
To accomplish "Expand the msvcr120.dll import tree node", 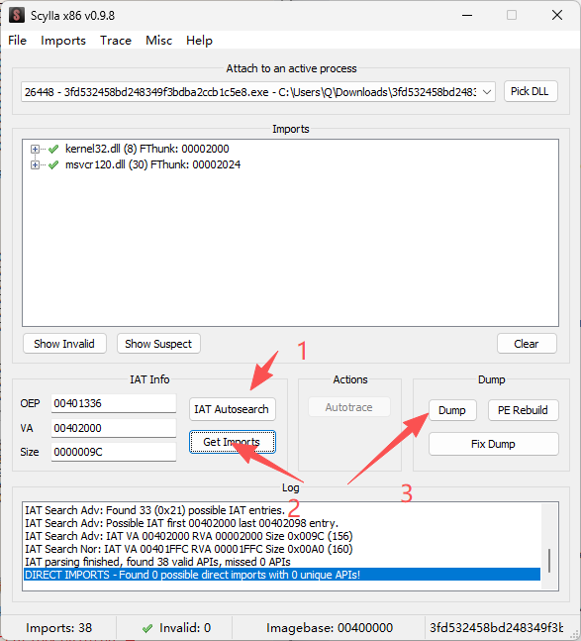I will pos(35,164).
